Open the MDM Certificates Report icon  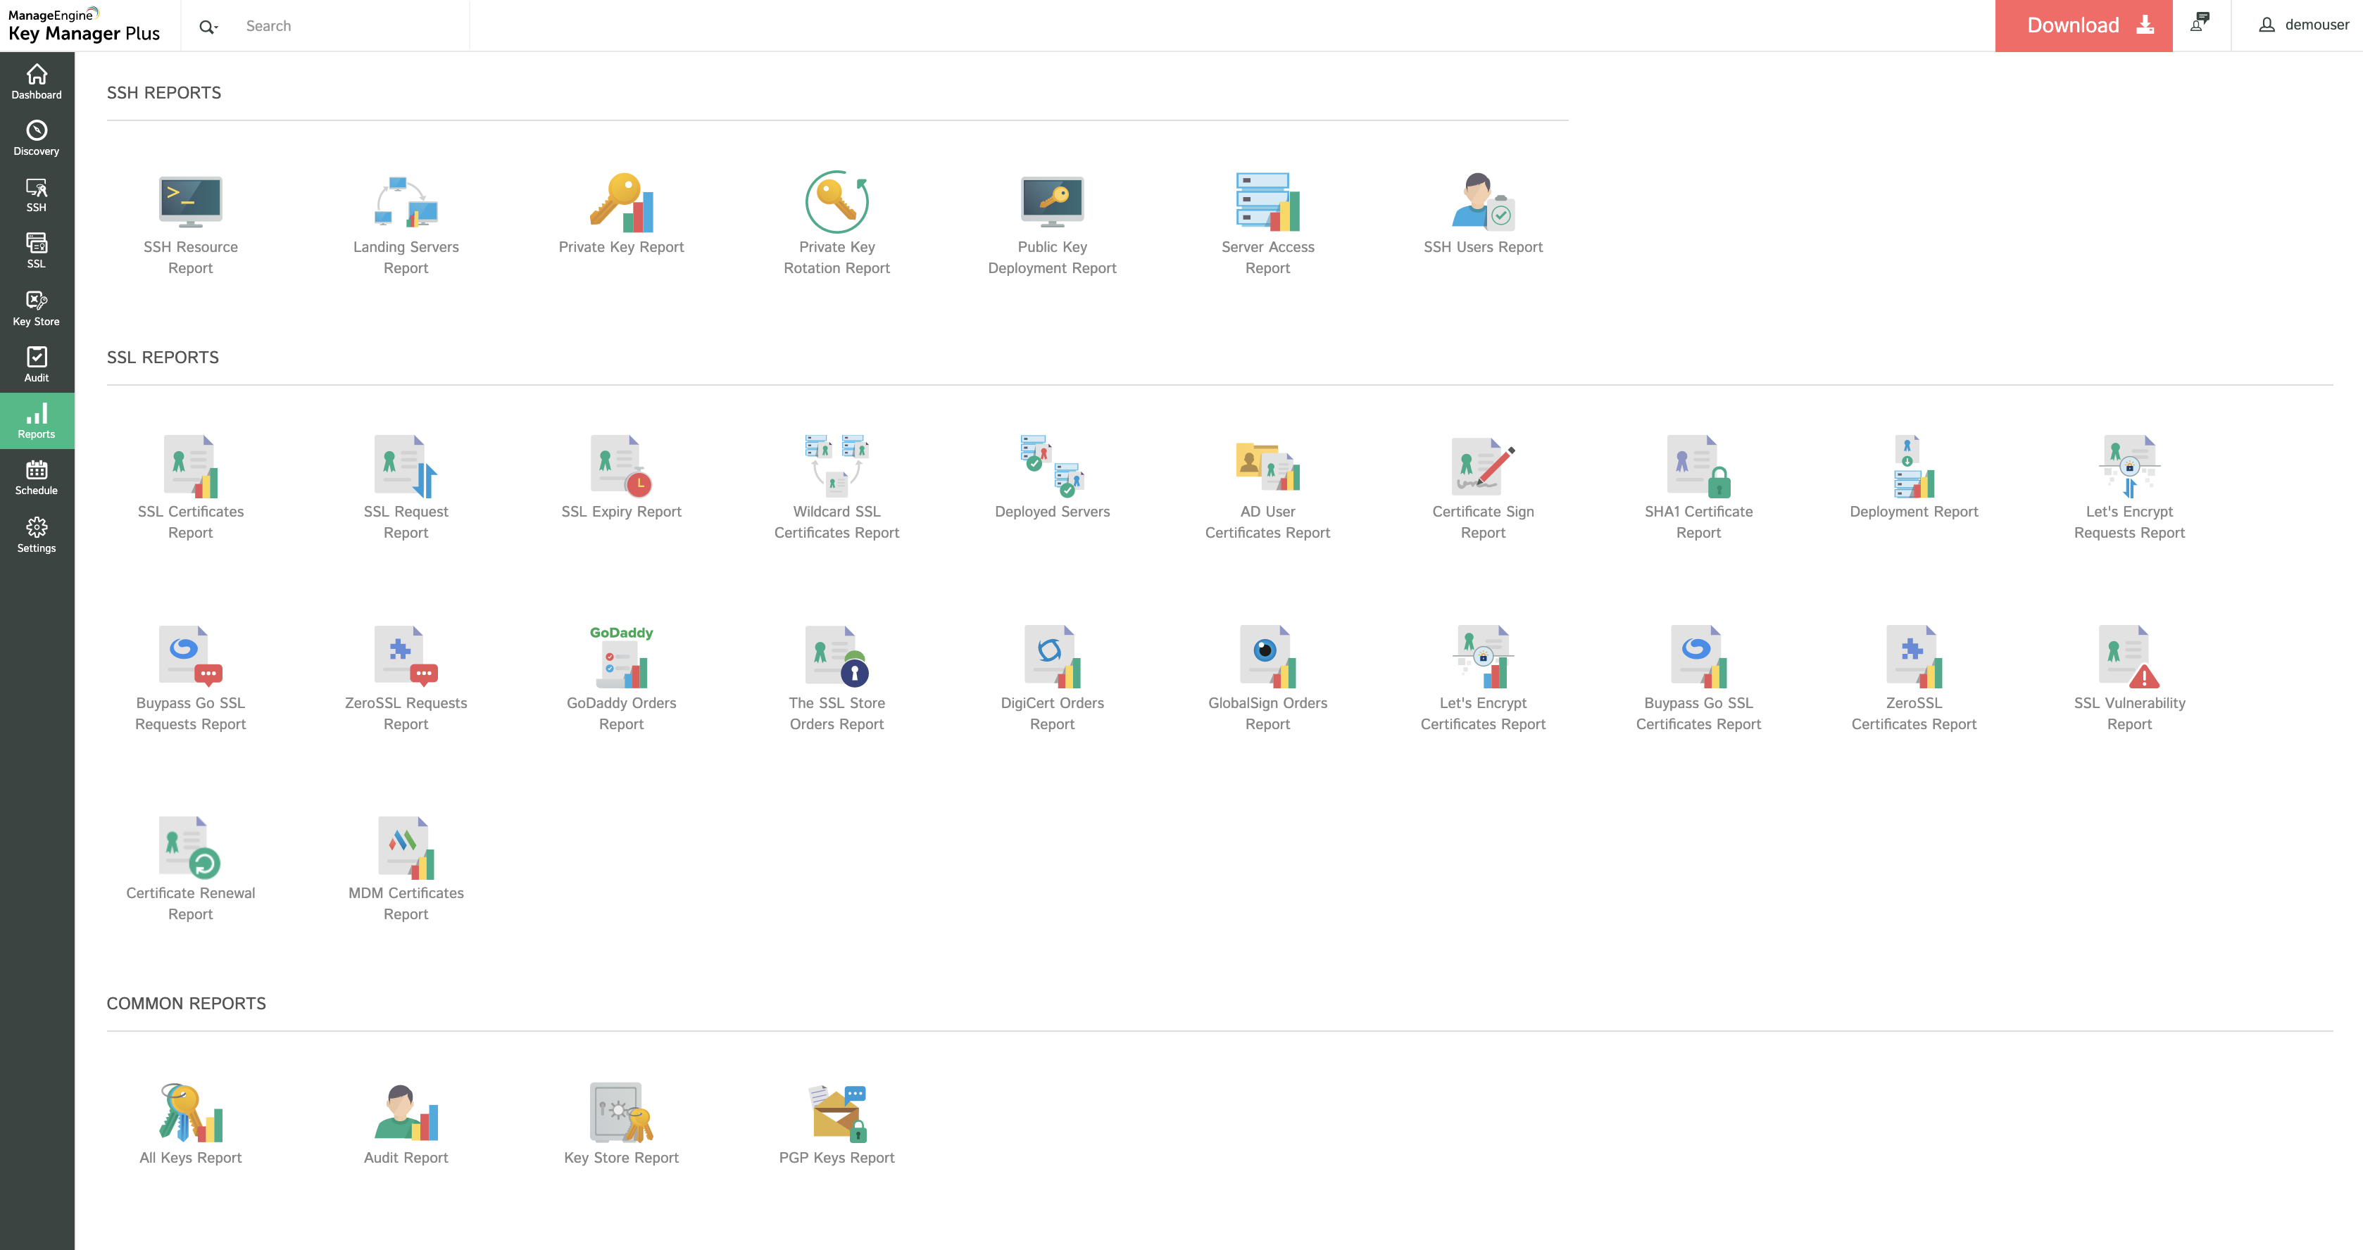click(x=406, y=847)
